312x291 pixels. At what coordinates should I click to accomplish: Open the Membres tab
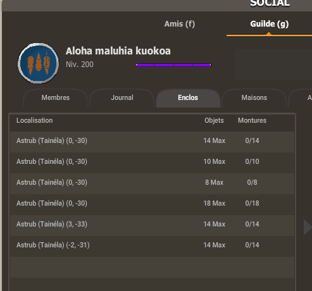click(x=55, y=97)
